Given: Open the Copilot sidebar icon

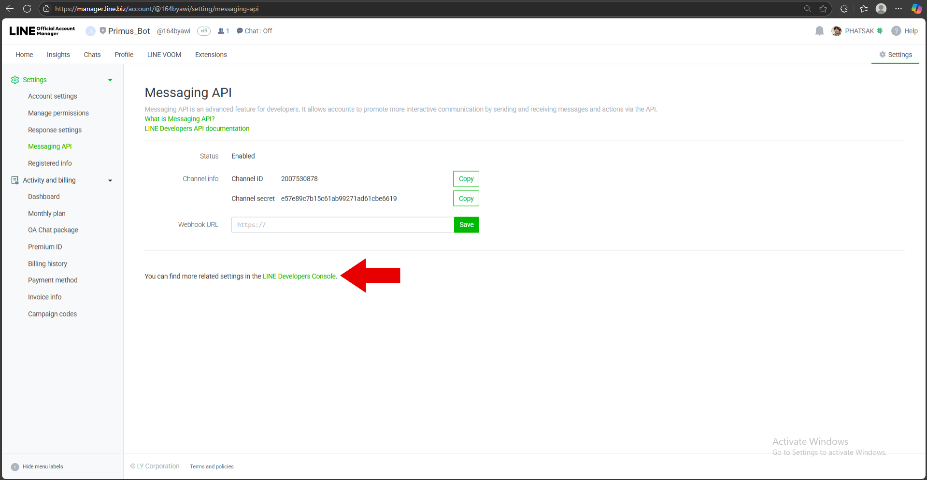Looking at the screenshot, I should [x=916, y=9].
